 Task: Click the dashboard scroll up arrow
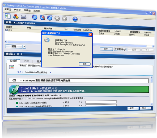tap(151, 77)
